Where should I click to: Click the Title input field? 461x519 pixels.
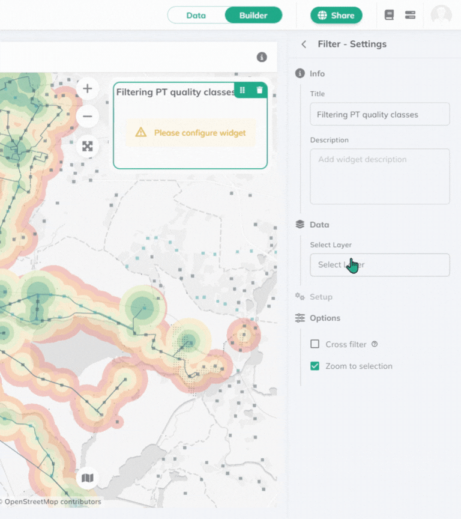379,114
